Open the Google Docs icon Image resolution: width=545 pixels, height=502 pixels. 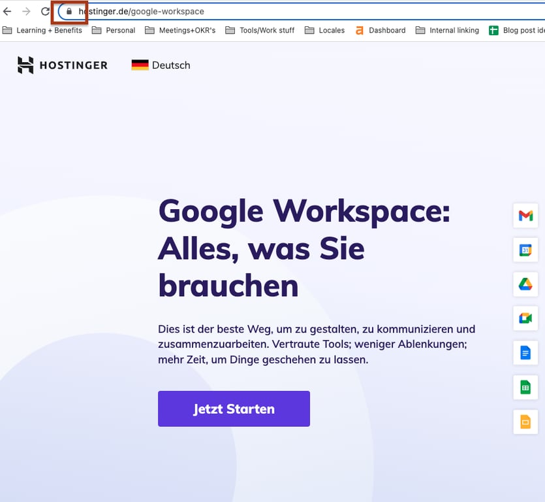[525, 353]
